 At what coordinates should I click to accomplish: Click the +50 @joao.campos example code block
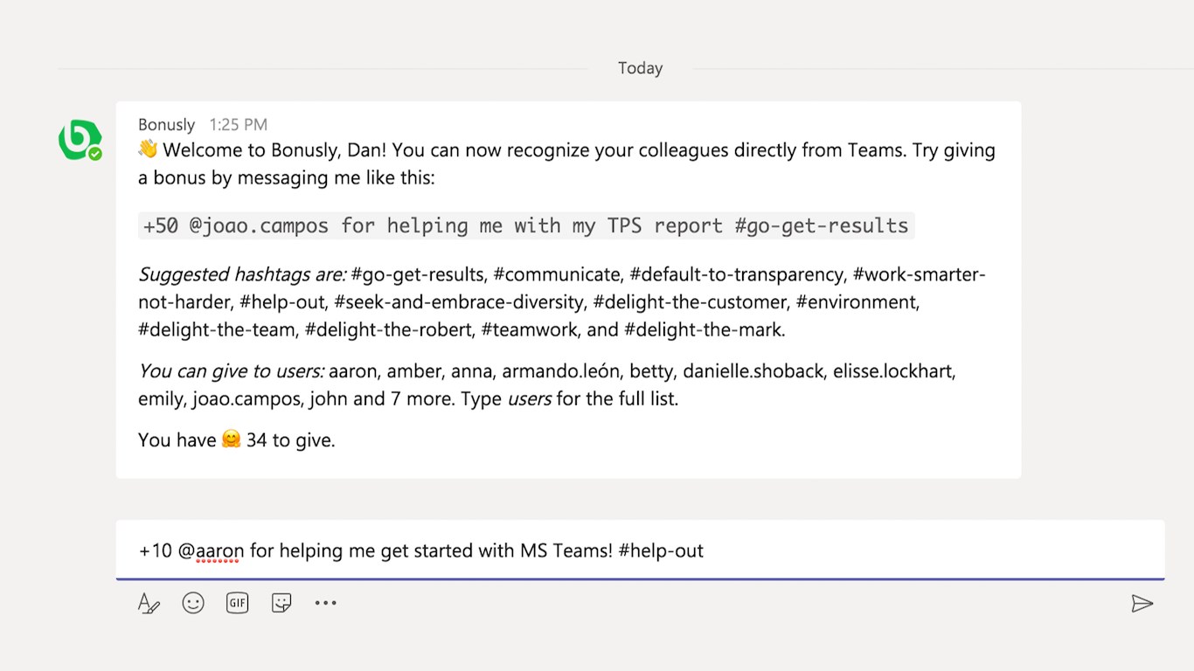click(526, 225)
